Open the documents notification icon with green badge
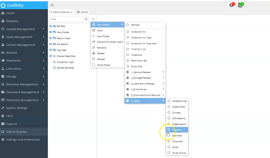 click(x=241, y=5)
